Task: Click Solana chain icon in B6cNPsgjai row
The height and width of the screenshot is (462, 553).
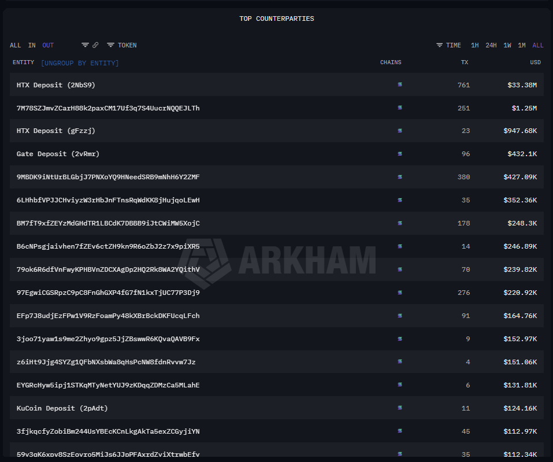Action: pos(400,246)
